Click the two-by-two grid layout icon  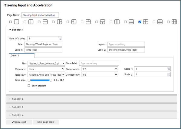point(146,22)
